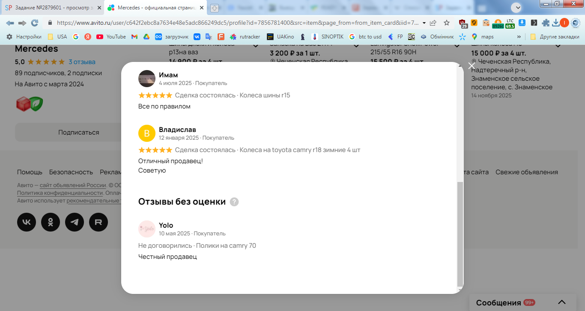Screen dimensions: 585x311
Task: Click the reviews popup scrollbar thumb
Action: (x=460, y=234)
